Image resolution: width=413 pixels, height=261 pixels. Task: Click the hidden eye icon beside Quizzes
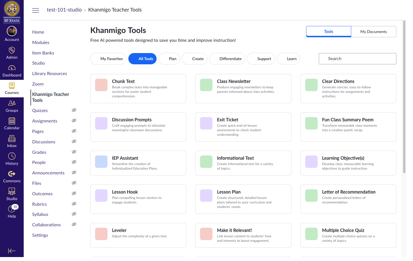click(x=74, y=110)
